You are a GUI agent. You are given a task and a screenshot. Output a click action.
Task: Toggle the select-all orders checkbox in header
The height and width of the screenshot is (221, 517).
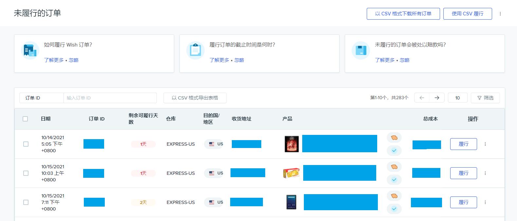click(25, 119)
